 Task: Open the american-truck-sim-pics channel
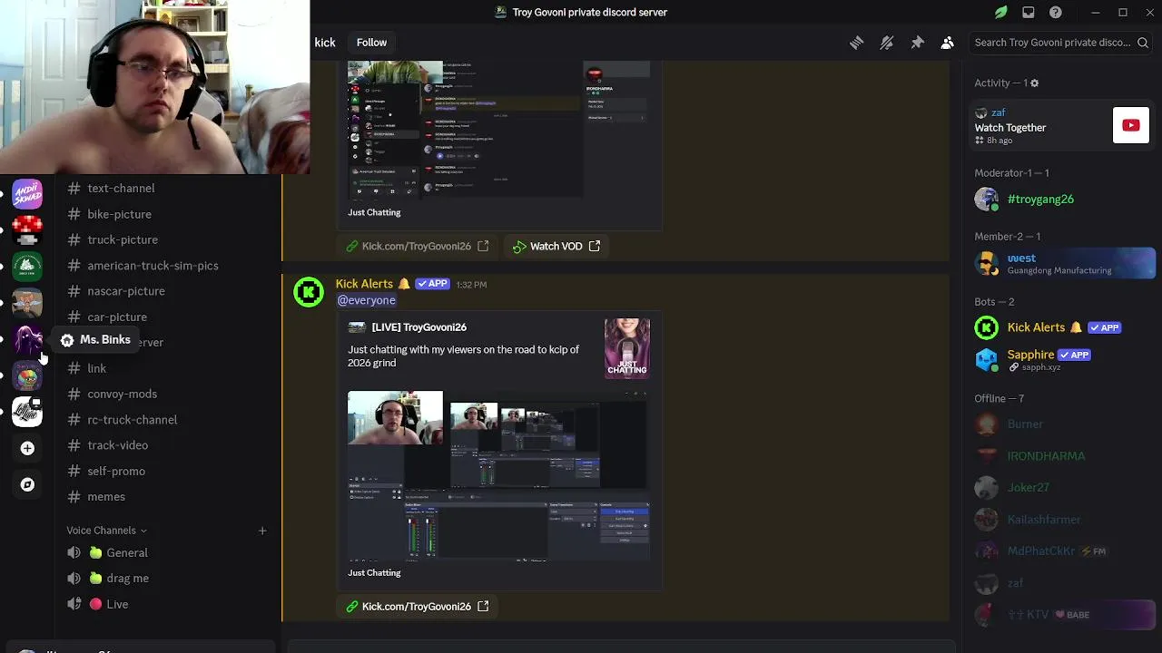click(166, 266)
